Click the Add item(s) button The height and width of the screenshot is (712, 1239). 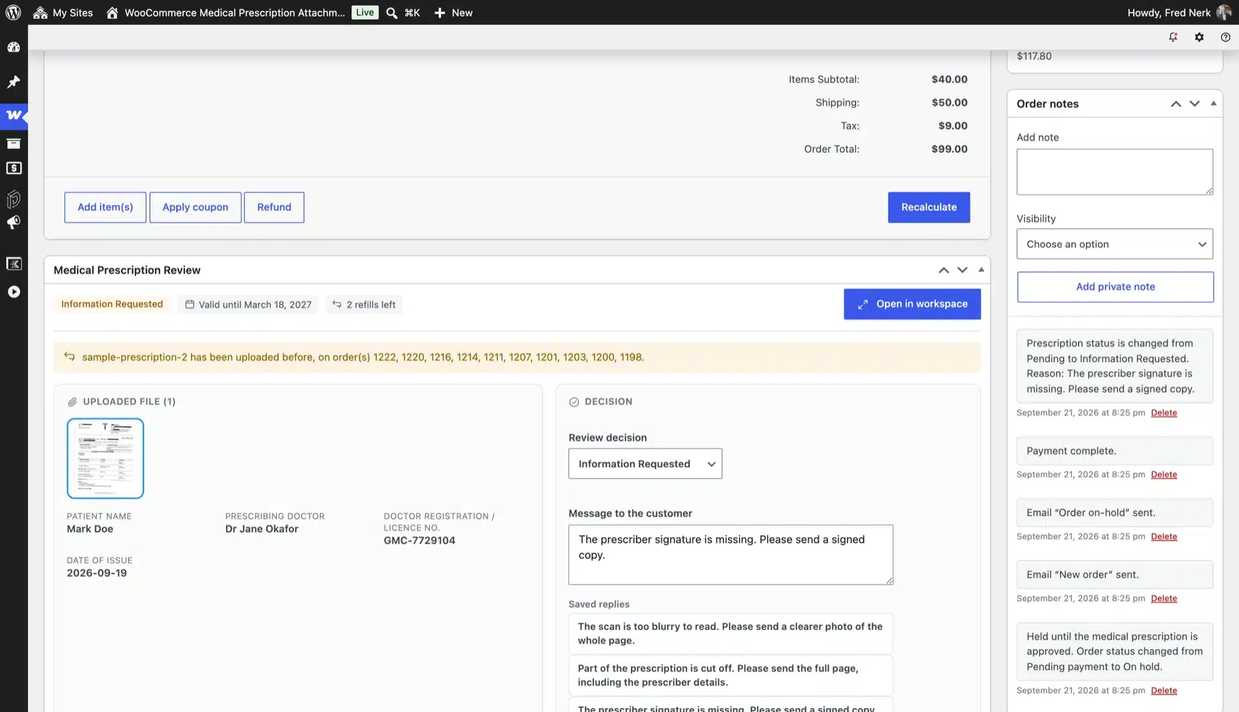coord(105,207)
